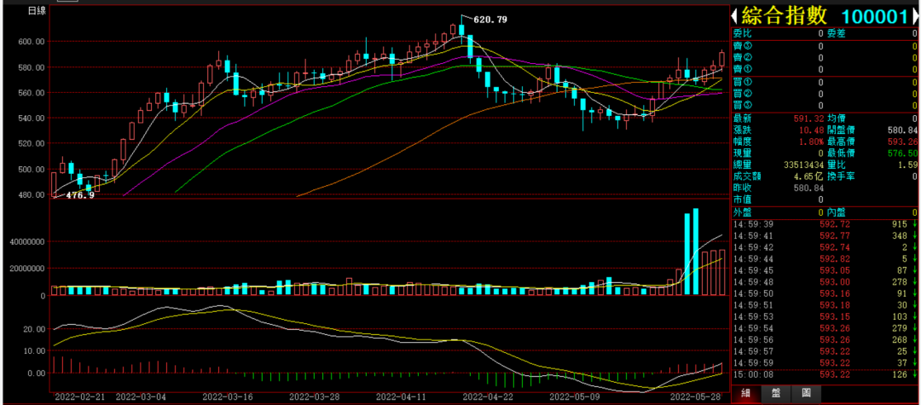Image resolution: width=921 pixels, height=405 pixels.
Task: Click the 2022-02-21 date label
Action: coord(78,396)
